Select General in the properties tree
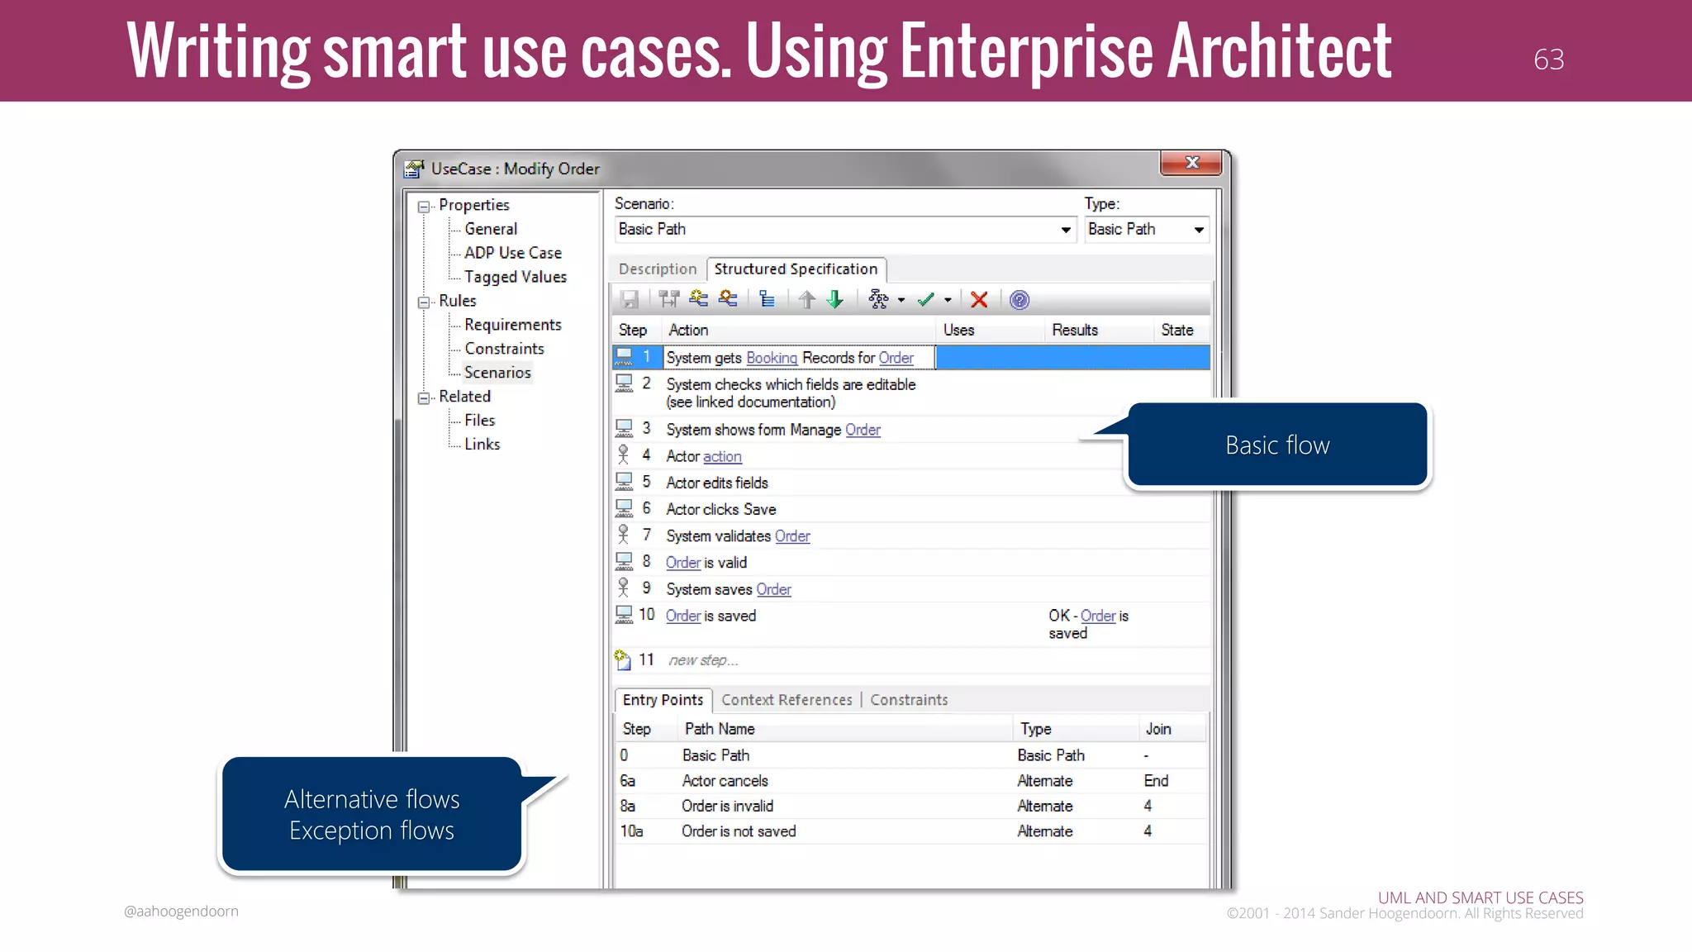This screenshot has height=952, width=1692. (x=491, y=229)
